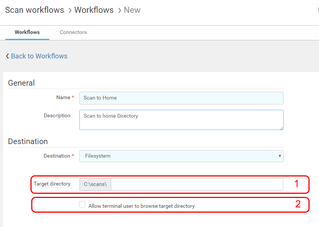Click the "Target directory" help label
The image size is (319, 227).
52,184
